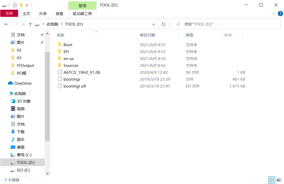The width and height of the screenshot is (284, 184).
Task: Open Quick Access Toolbar customize dropdown
Action: click(27, 5)
